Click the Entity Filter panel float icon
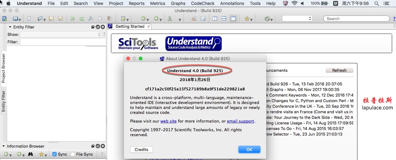 click(x=98, y=27)
